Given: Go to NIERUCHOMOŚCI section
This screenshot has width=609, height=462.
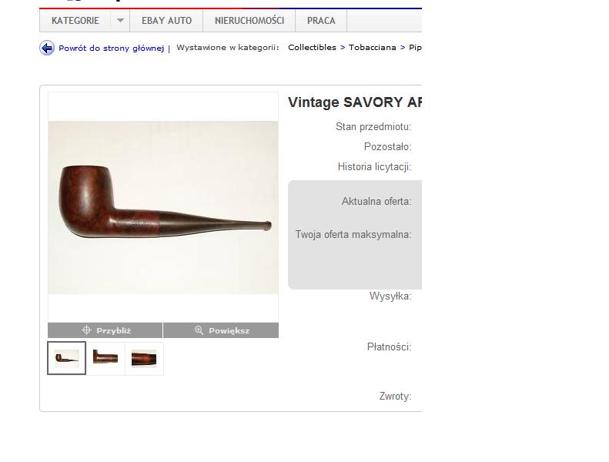Looking at the screenshot, I should coord(249,21).
